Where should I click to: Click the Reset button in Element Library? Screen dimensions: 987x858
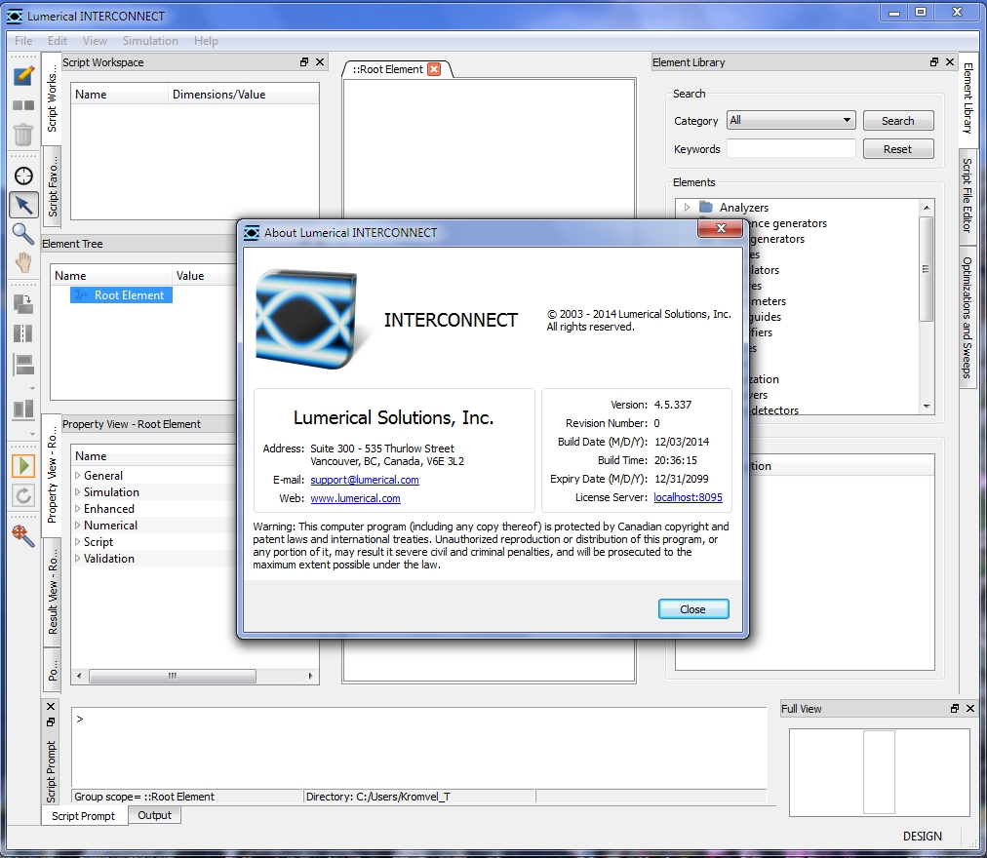pos(897,149)
